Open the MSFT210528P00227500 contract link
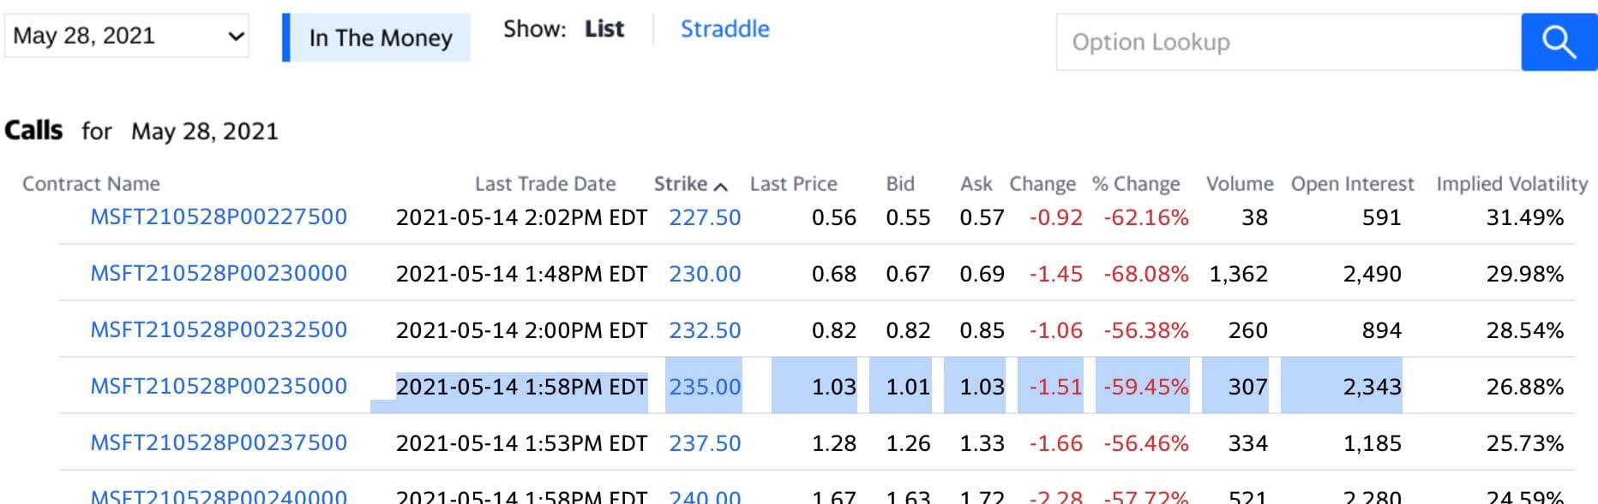1598x504 pixels. click(x=218, y=216)
